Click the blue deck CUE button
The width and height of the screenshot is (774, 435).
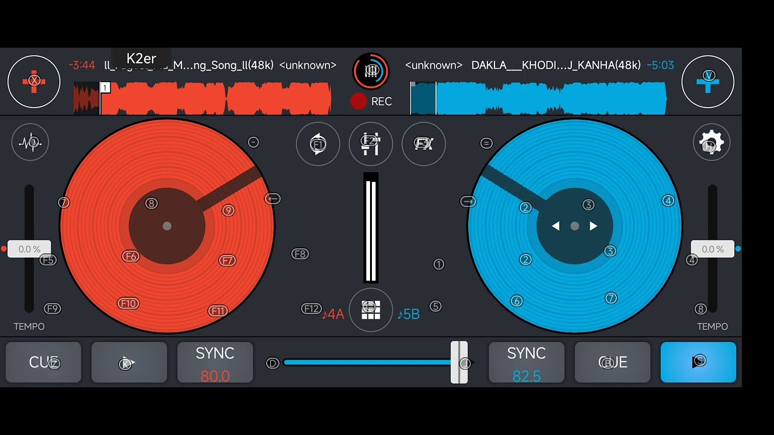click(612, 362)
